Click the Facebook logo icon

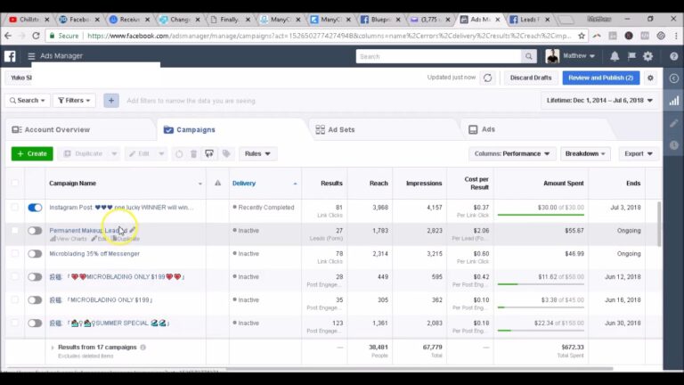[10, 56]
